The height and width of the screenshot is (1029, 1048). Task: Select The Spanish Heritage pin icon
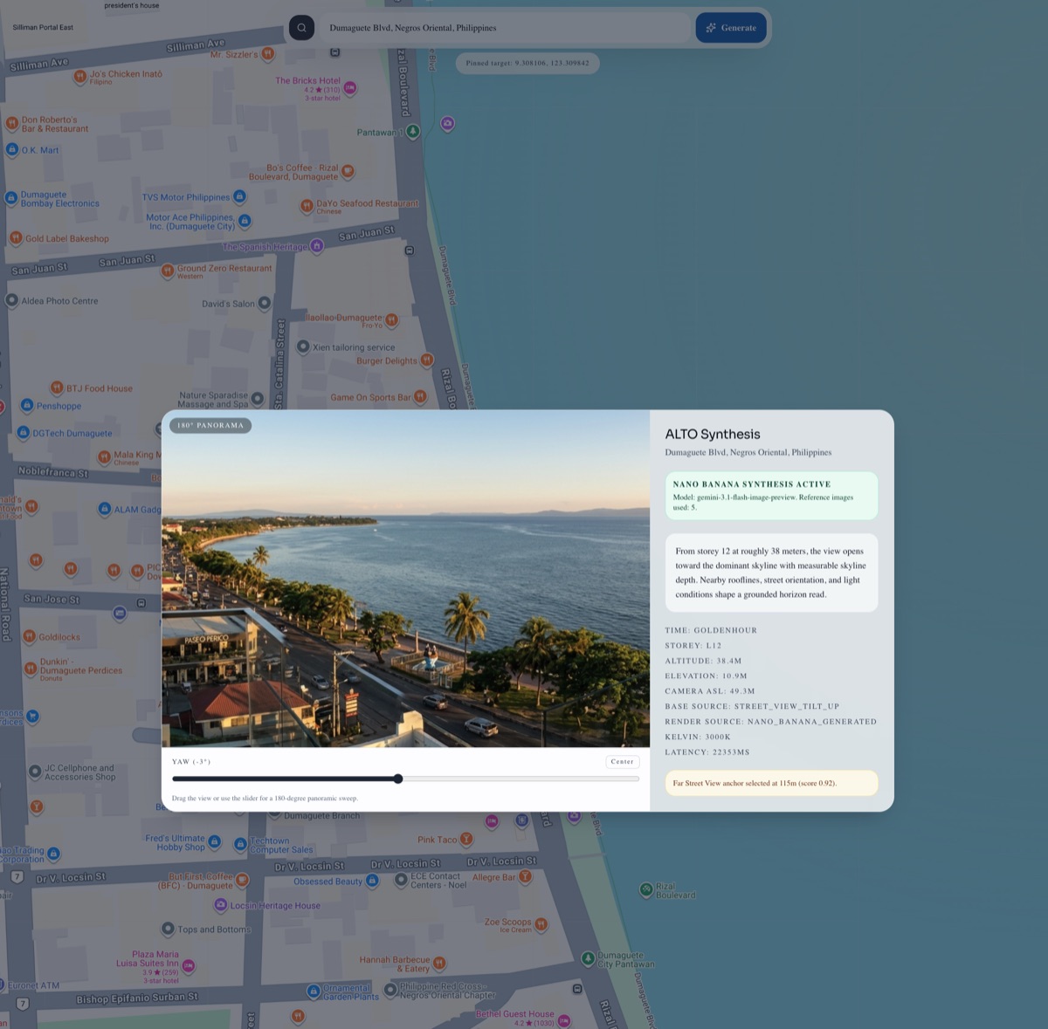coord(317,246)
